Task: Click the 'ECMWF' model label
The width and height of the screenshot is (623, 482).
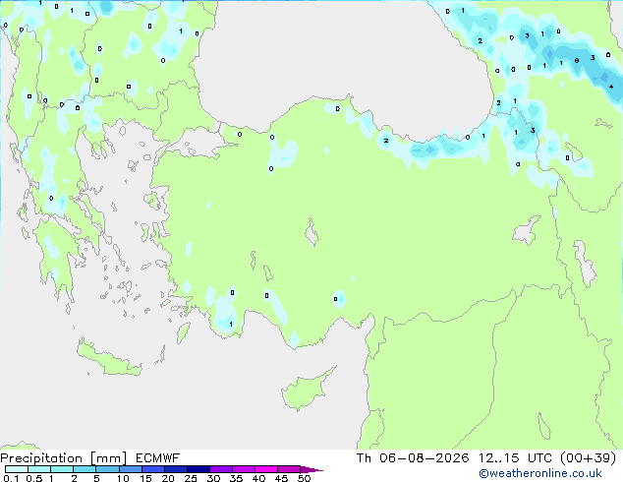Action: point(158,458)
